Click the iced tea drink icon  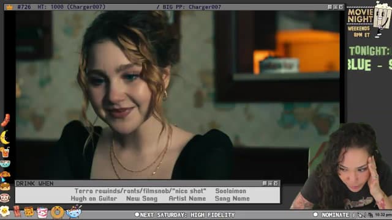pyautogui.click(x=5, y=152)
